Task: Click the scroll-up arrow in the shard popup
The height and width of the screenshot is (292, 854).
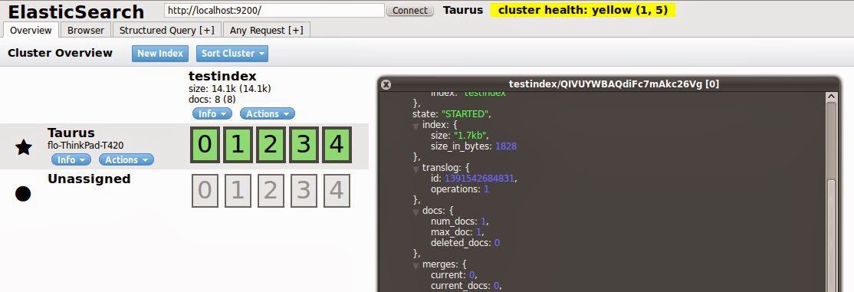Action: pyautogui.click(x=830, y=97)
